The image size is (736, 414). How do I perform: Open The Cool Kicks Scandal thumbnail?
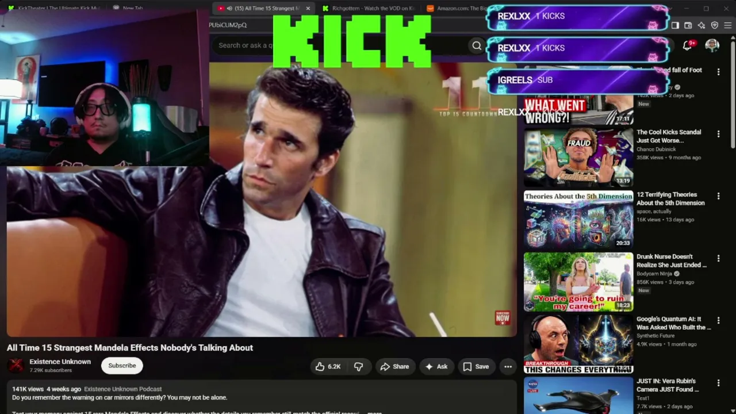point(578,158)
